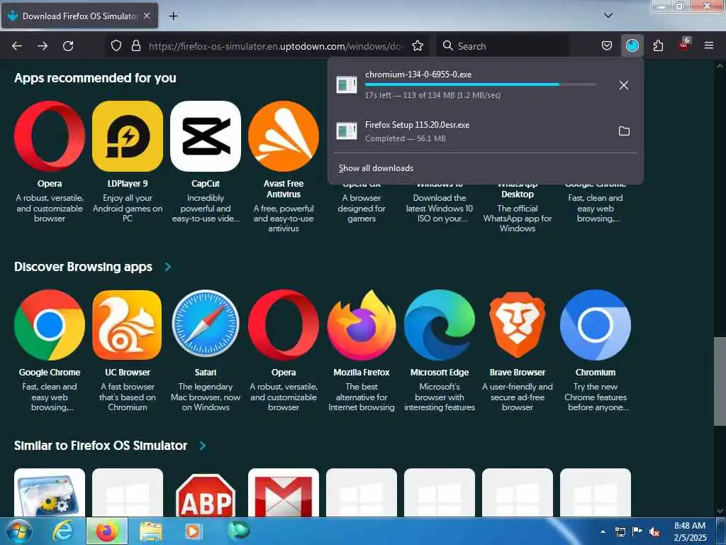Open the Microsoft Edge icon

pos(440,325)
